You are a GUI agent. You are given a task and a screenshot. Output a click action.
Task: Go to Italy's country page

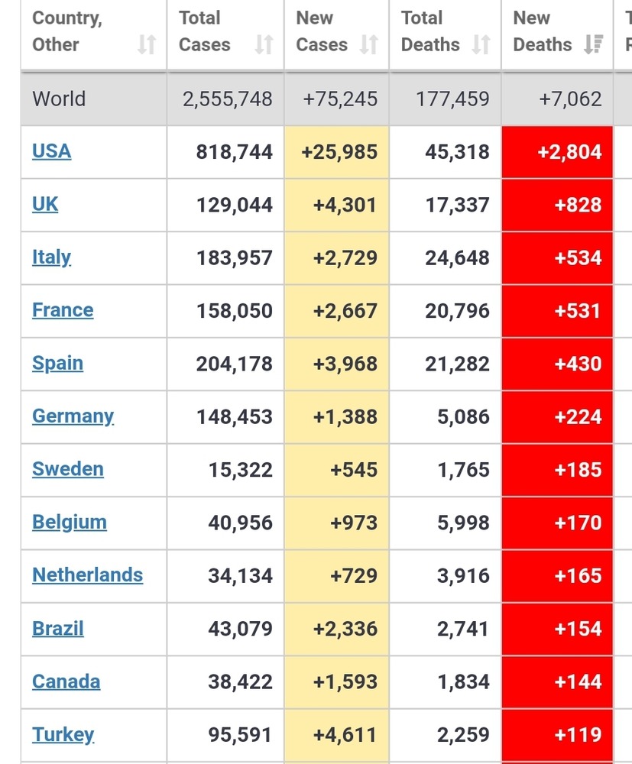point(51,257)
